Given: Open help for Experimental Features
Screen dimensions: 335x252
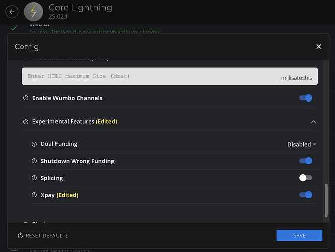Looking at the screenshot, I should [x=26, y=122].
